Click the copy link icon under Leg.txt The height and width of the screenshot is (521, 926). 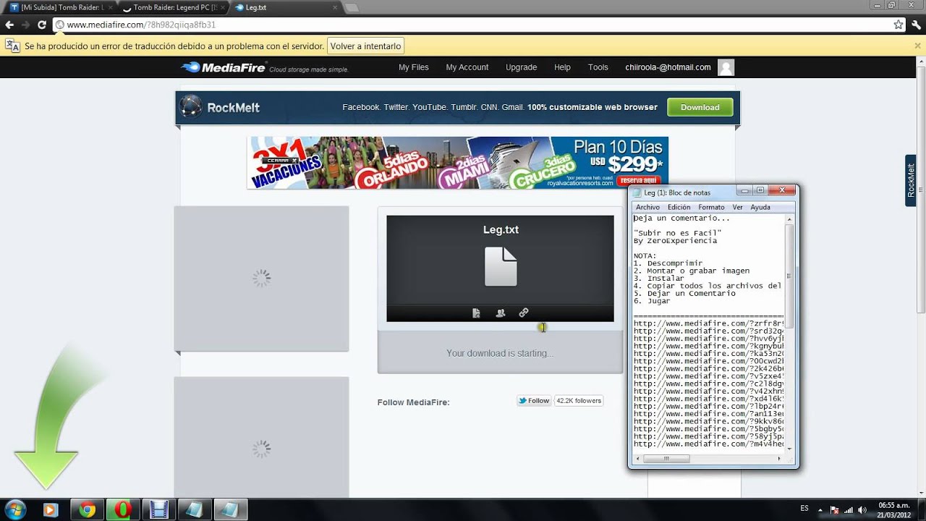524,313
